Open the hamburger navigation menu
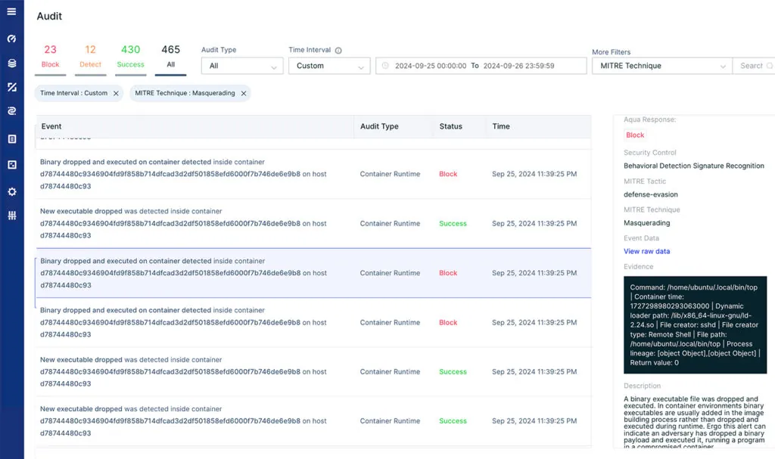This screenshot has width=775, height=459. (11, 11)
